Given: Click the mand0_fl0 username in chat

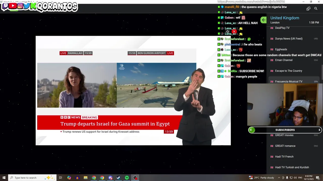Looking at the screenshot, I should tap(232, 7).
